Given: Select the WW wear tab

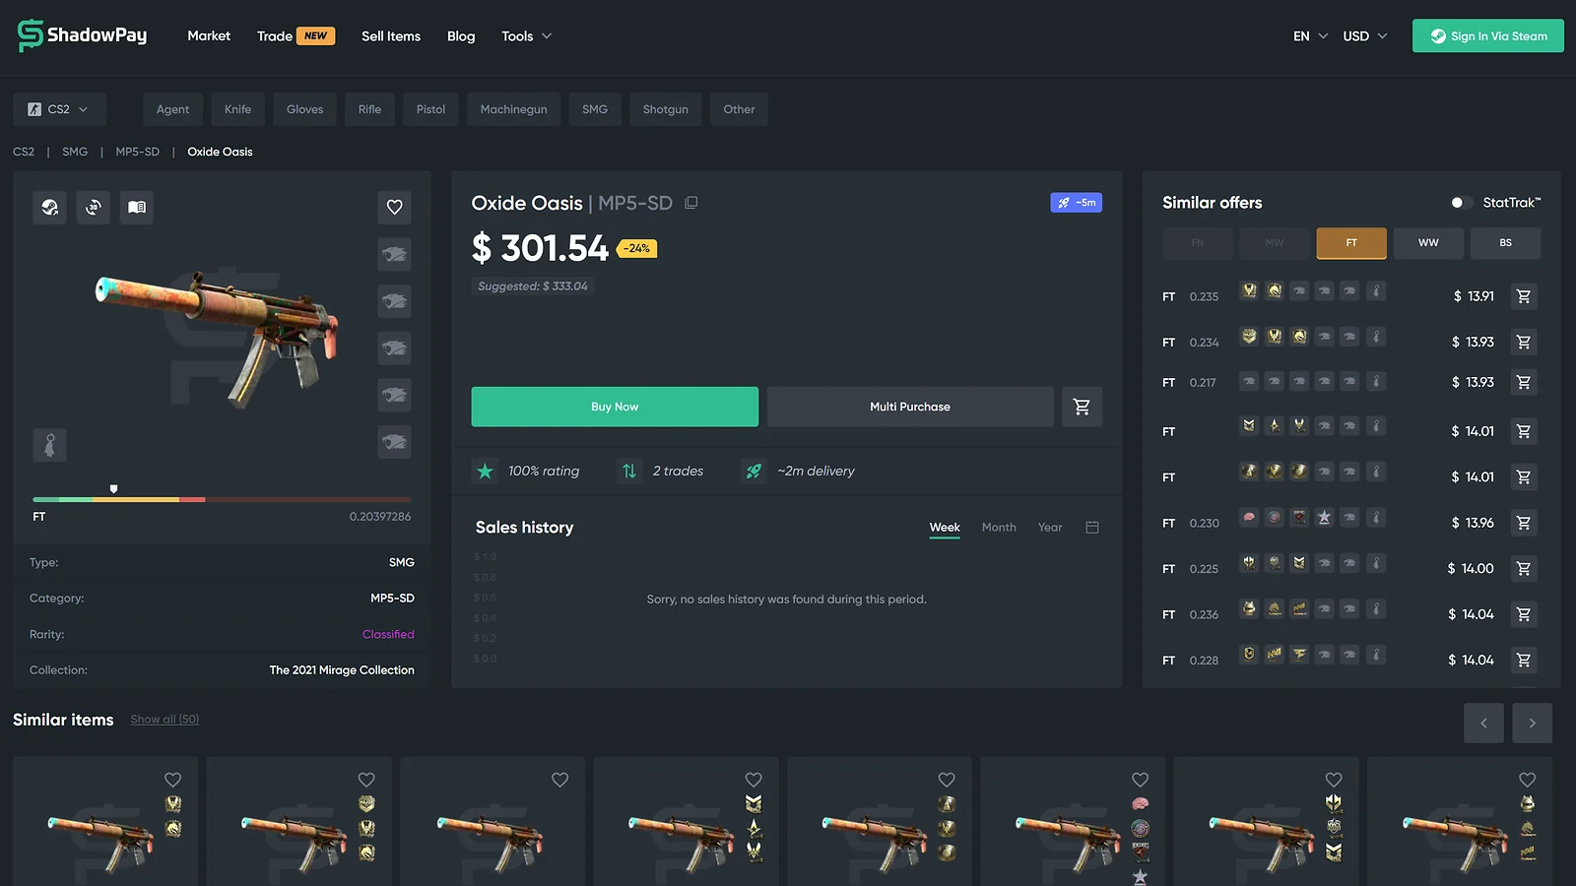Looking at the screenshot, I should pos(1428,243).
